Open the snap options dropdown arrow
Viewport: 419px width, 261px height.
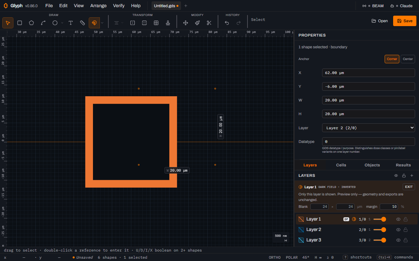(102, 23)
